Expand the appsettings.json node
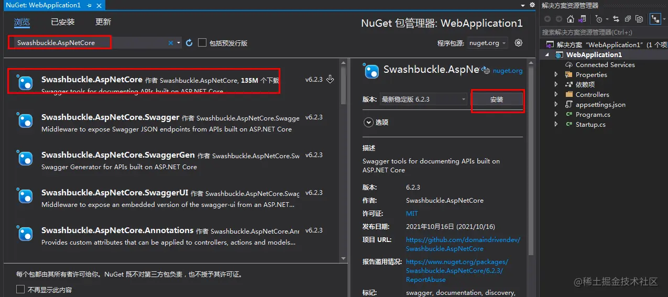This screenshot has width=668, height=297. pyautogui.click(x=556, y=105)
